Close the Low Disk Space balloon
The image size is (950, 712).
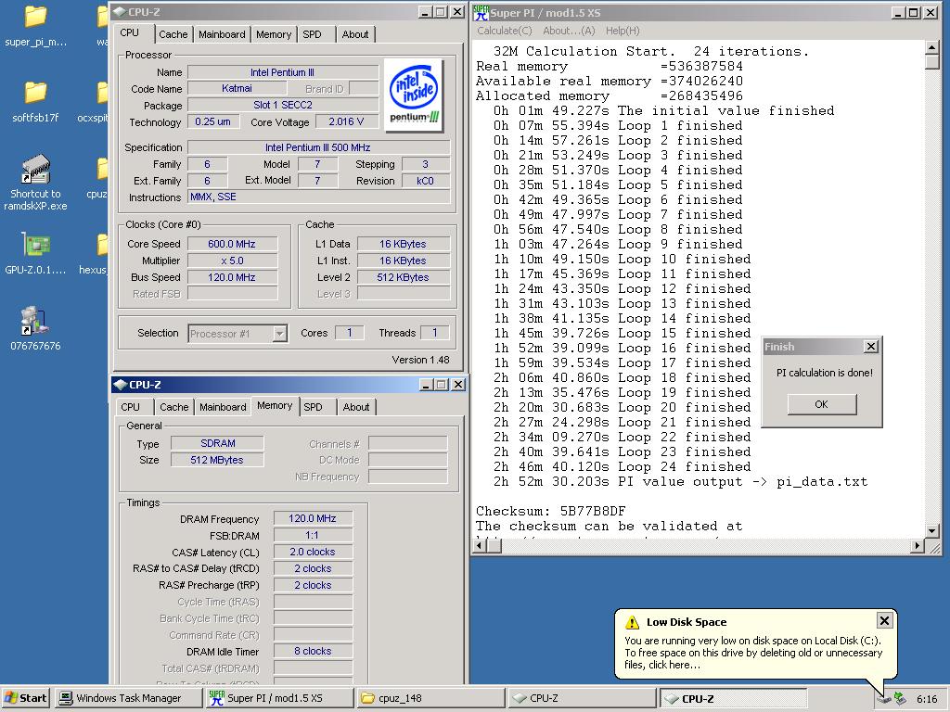point(884,620)
